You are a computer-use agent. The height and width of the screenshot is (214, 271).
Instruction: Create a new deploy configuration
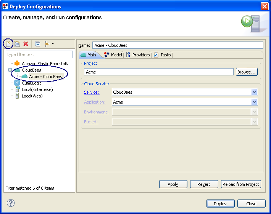coord(8,44)
